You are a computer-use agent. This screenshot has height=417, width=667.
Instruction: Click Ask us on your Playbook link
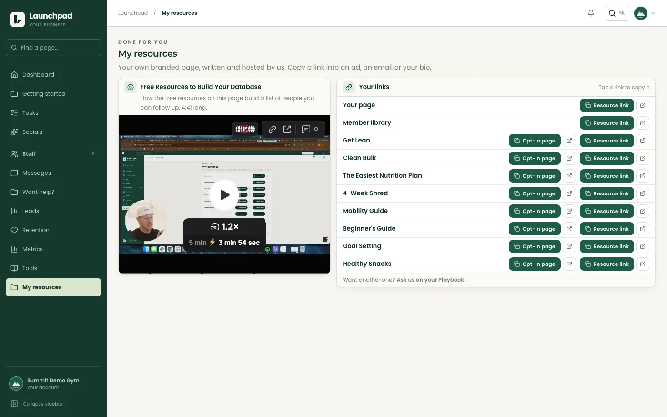click(430, 280)
